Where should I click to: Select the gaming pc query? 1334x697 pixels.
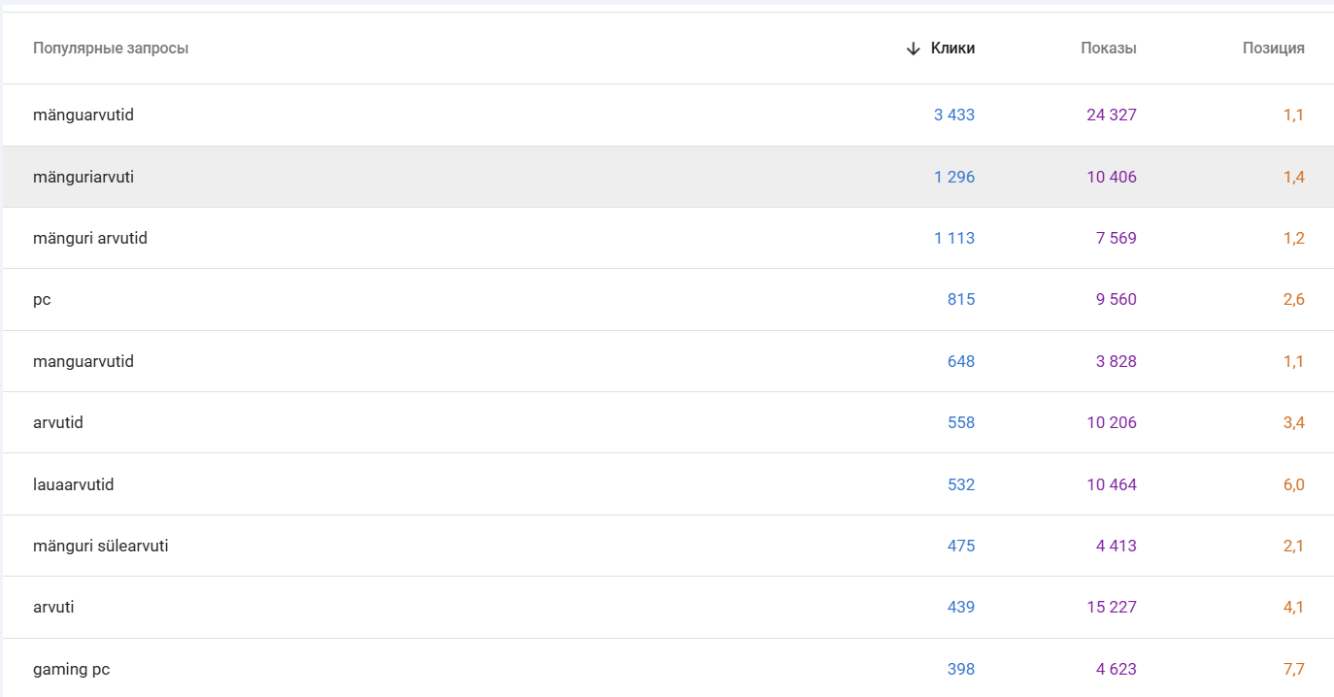72,670
